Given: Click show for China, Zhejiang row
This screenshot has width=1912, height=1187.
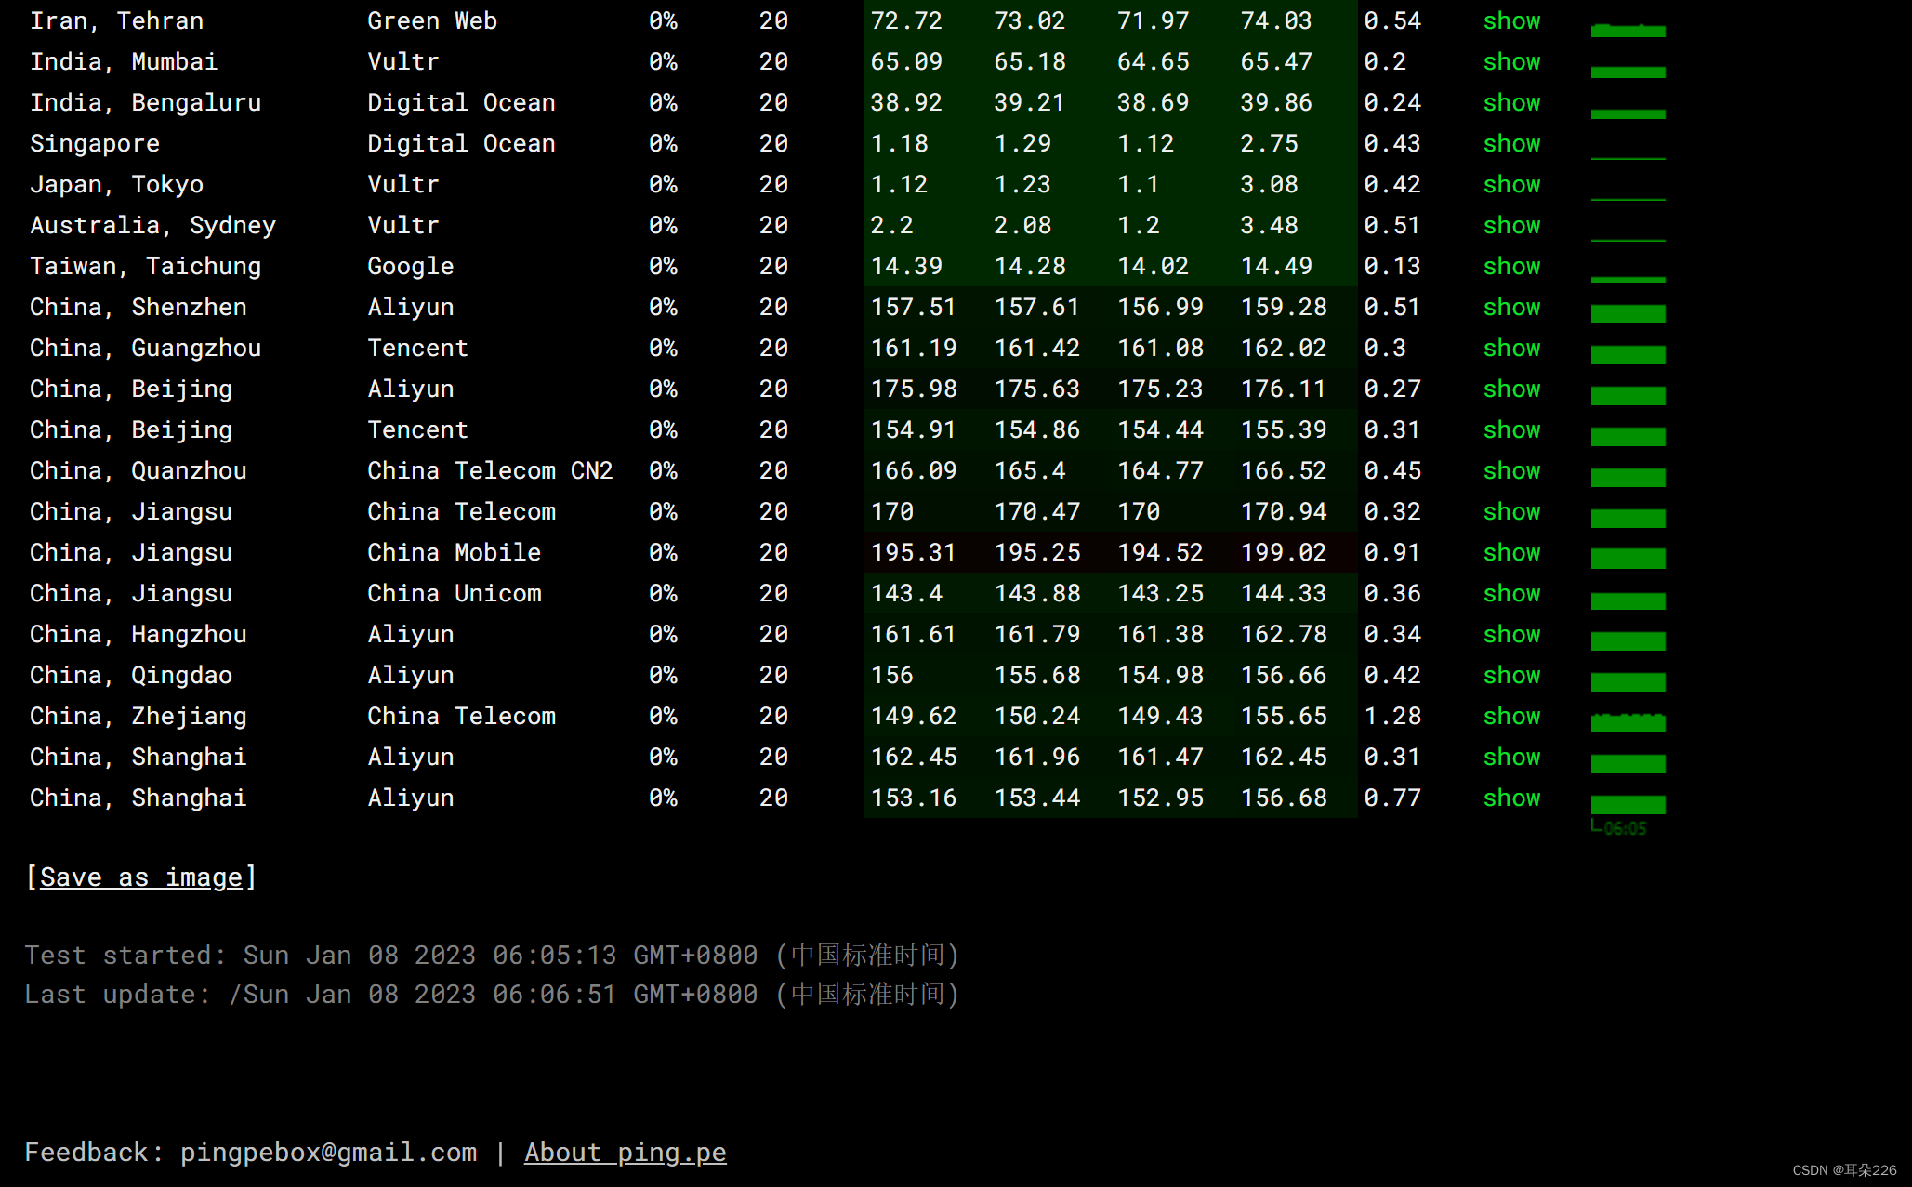Looking at the screenshot, I should click(x=1511, y=717).
